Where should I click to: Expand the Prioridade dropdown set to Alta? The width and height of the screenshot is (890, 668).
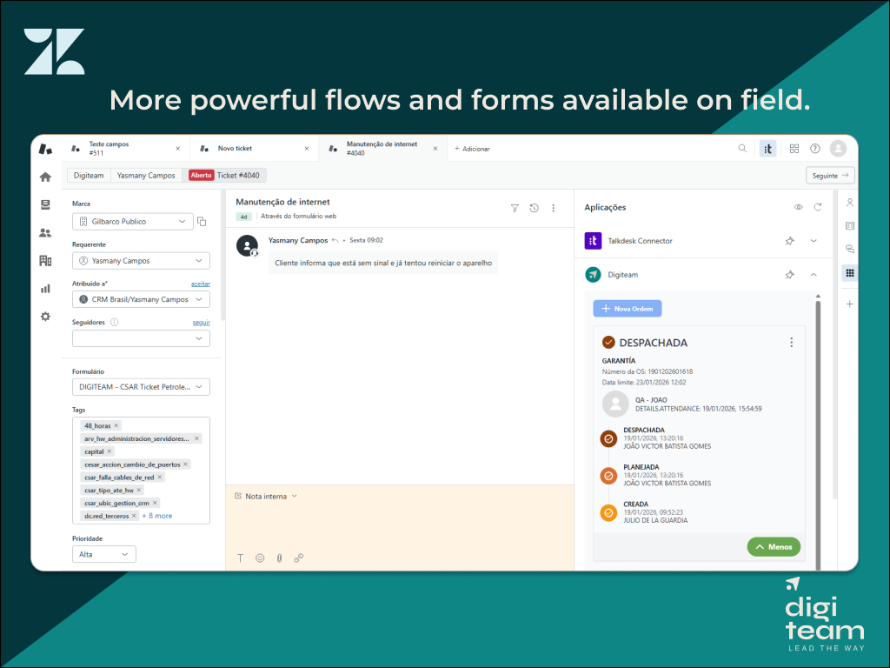[103, 554]
